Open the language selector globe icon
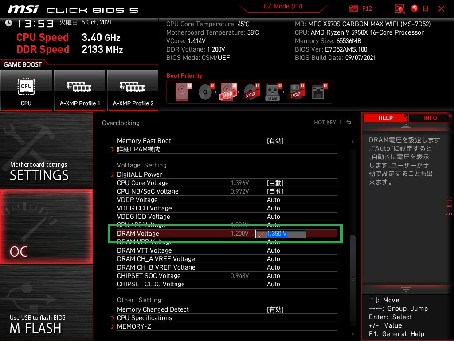The height and width of the screenshot is (341, 454). 415,9
